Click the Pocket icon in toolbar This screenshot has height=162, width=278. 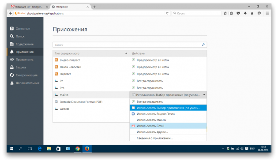(238, 13)
